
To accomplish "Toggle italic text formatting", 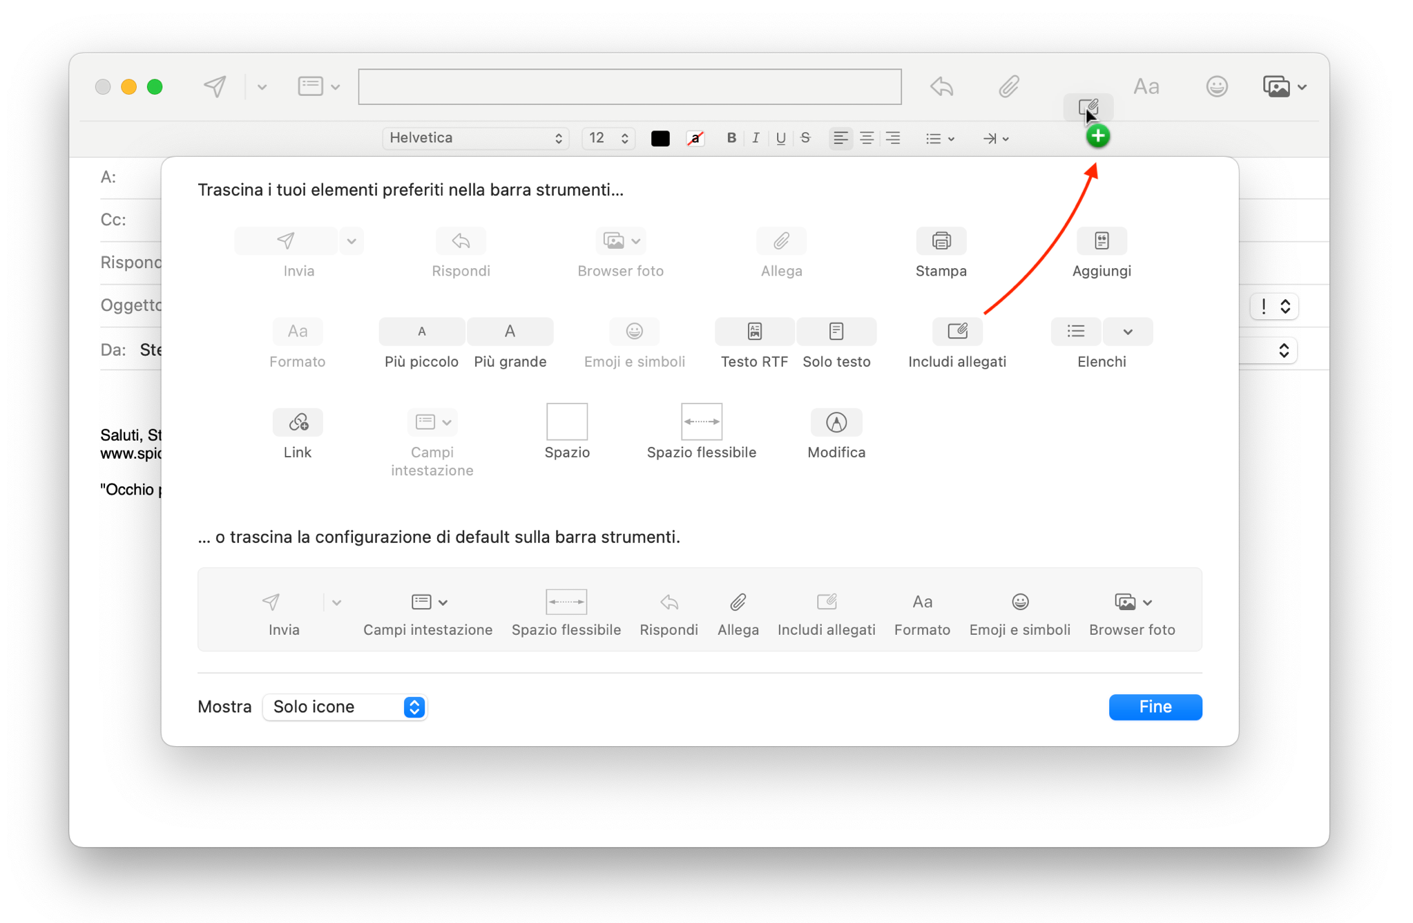I will [x=756, y=138].
